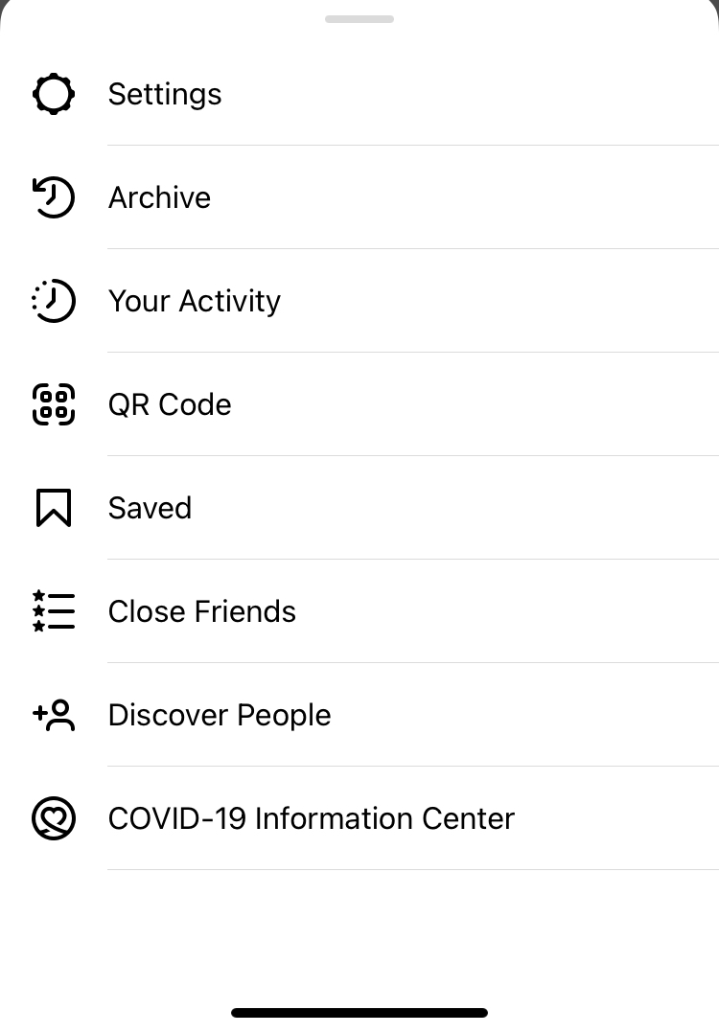Choose the QR Code menu item
Viewport: 719px width, 1033px height.
(x=359, y=404)
